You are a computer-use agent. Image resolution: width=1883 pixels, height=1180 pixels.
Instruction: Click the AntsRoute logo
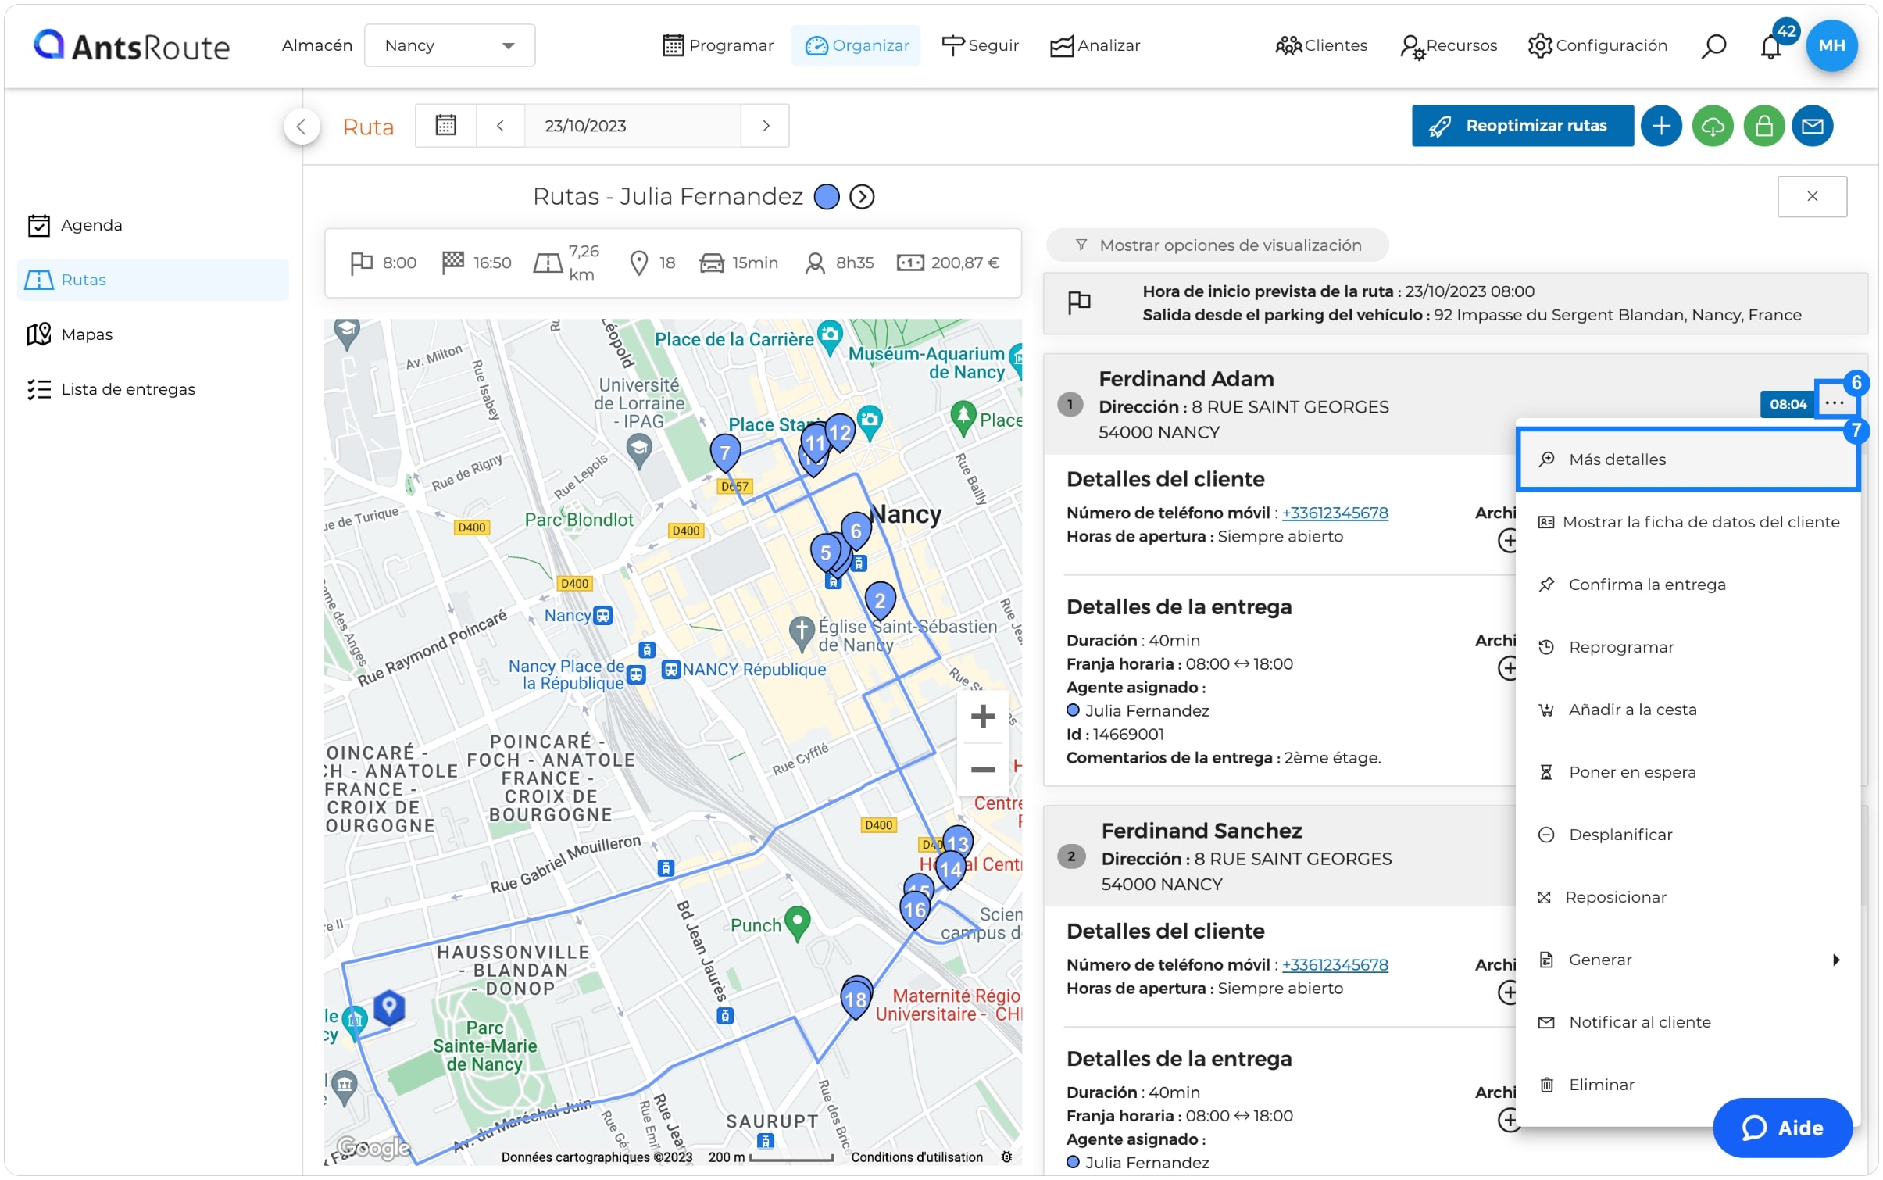[131, 46]
